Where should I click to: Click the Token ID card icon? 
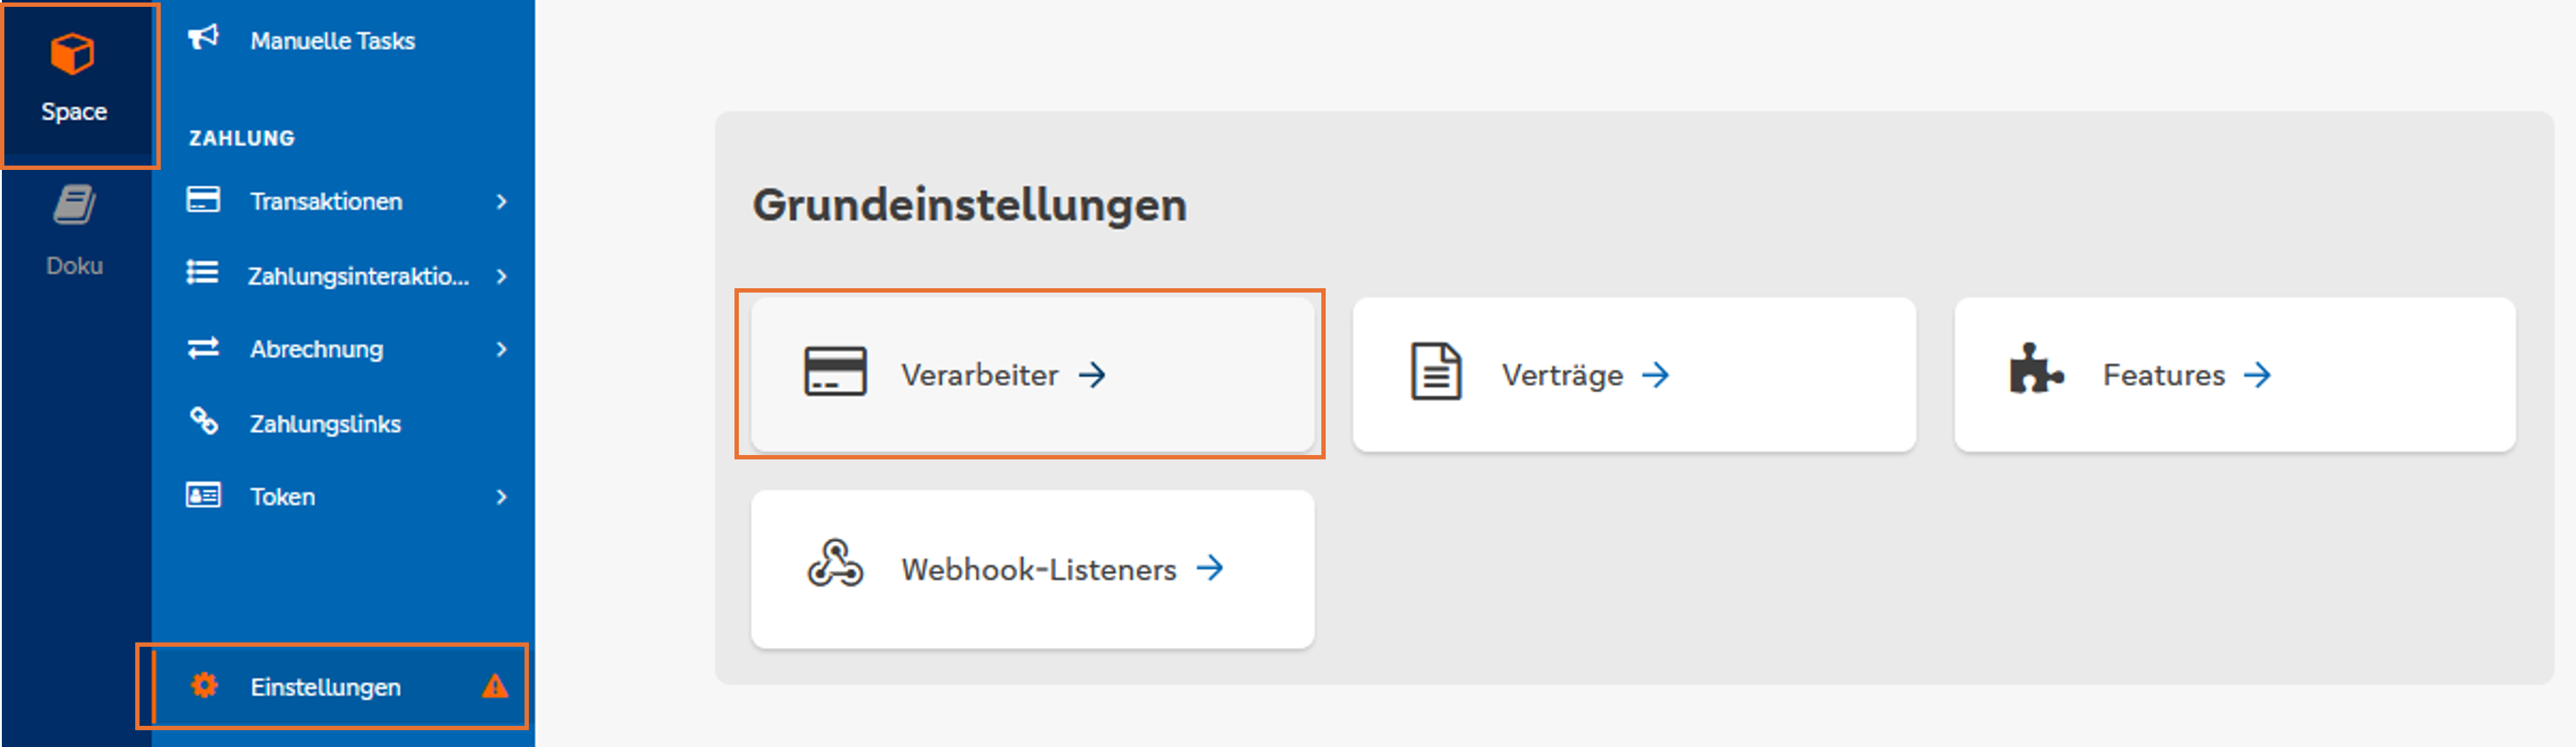coord(203,496)
